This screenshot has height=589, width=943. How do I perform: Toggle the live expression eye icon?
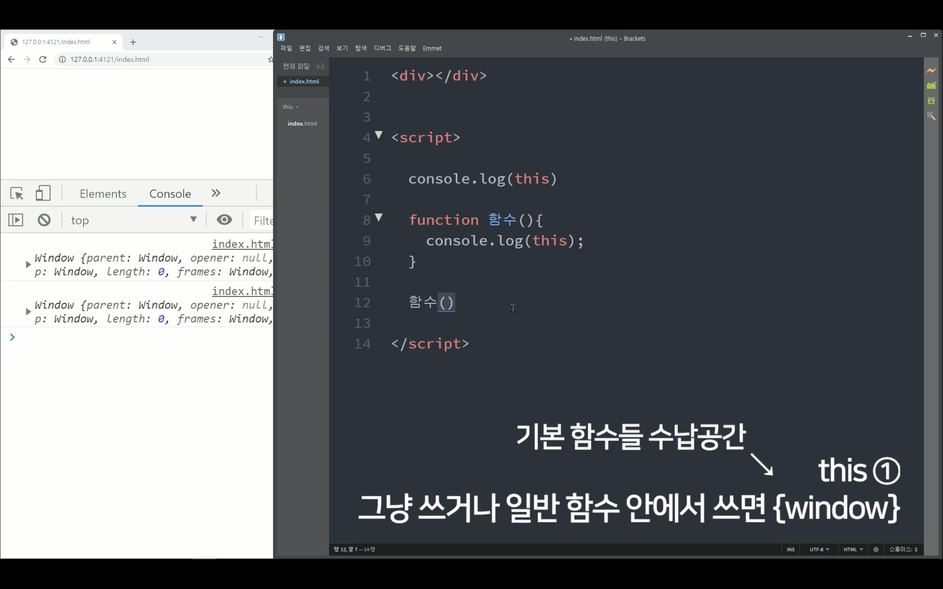224,220
